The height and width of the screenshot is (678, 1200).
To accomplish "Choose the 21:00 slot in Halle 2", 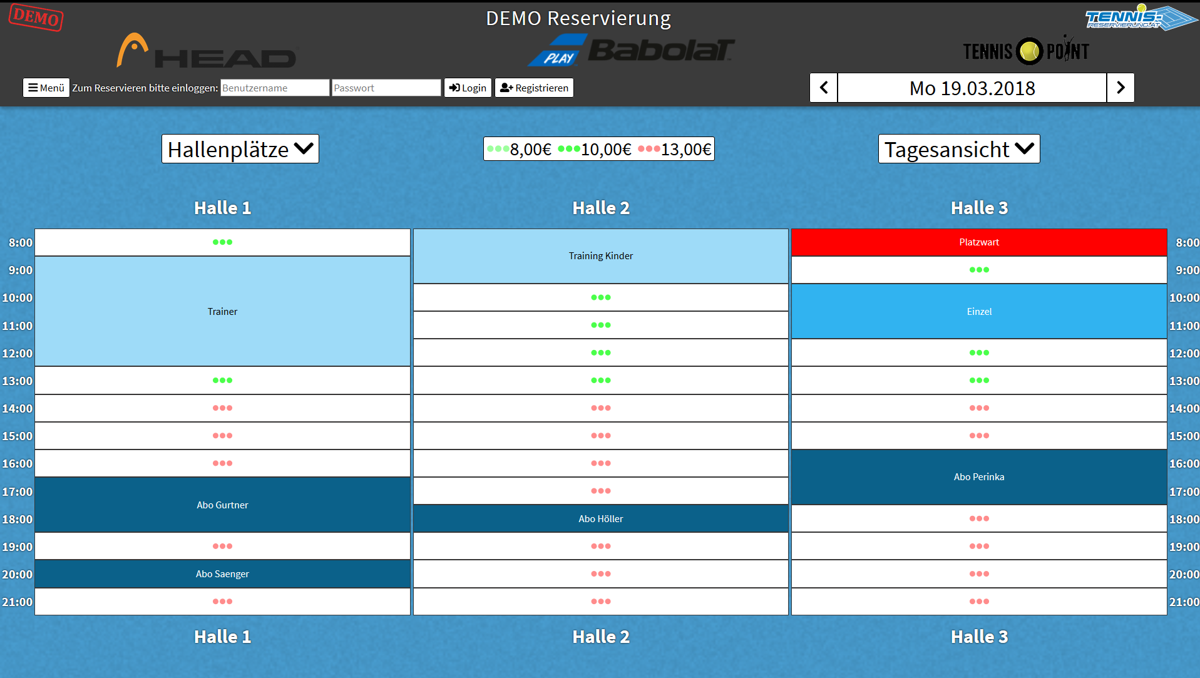I will pyautogui.click(x=600, y=602).
